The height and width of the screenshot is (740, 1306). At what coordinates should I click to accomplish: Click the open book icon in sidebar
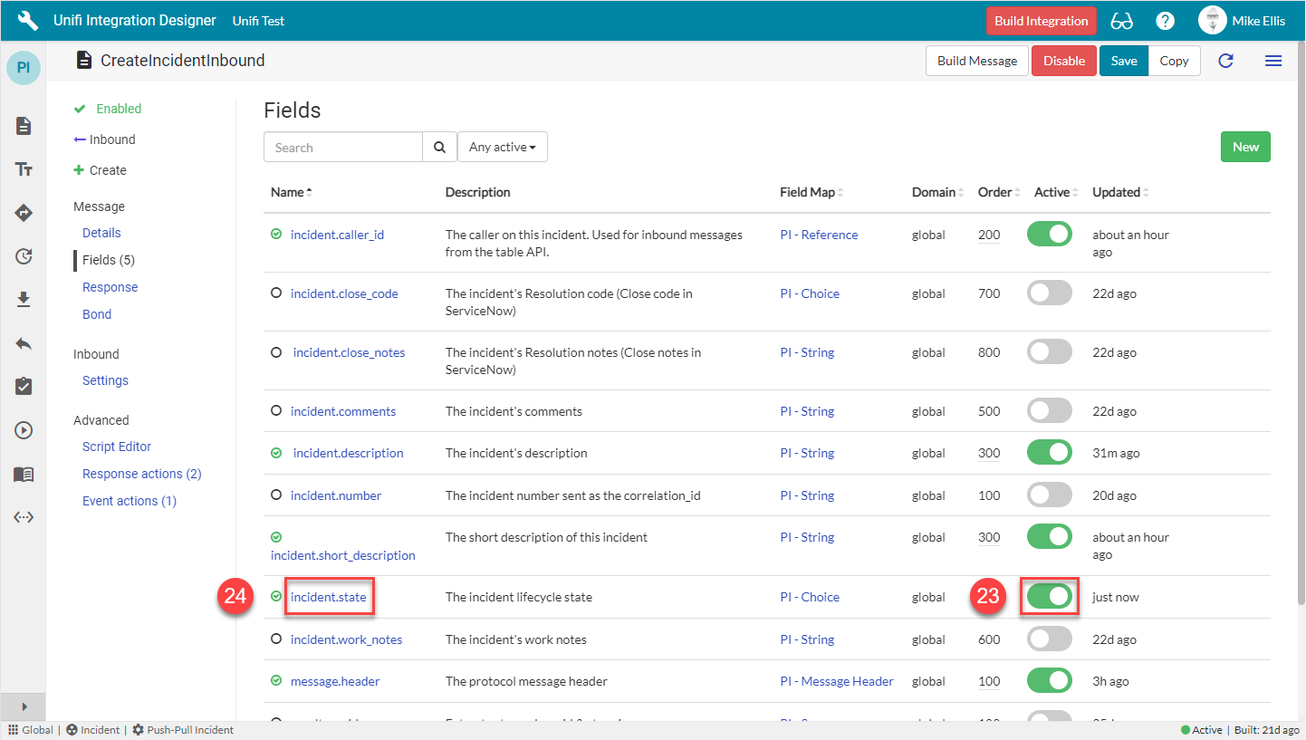click(24, 474)
